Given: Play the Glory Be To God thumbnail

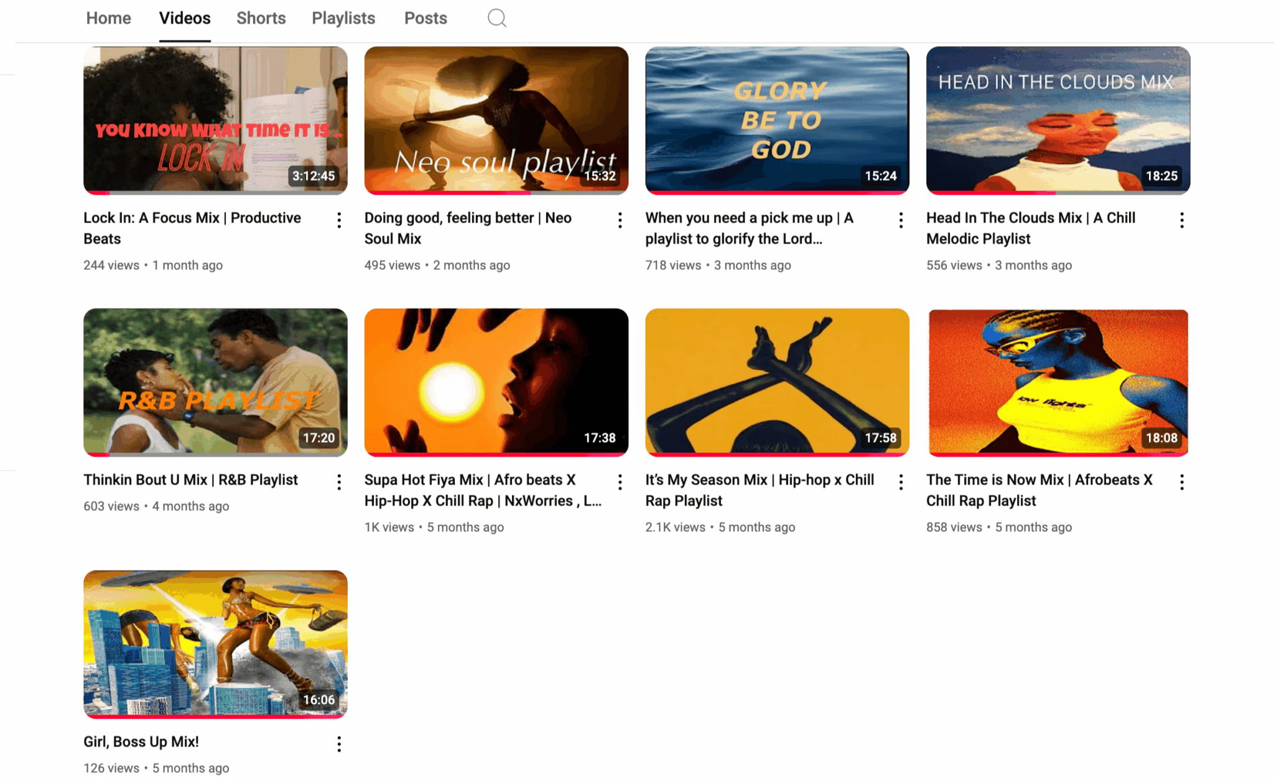Looking at the screenshot, I should (x=777, y=120).
